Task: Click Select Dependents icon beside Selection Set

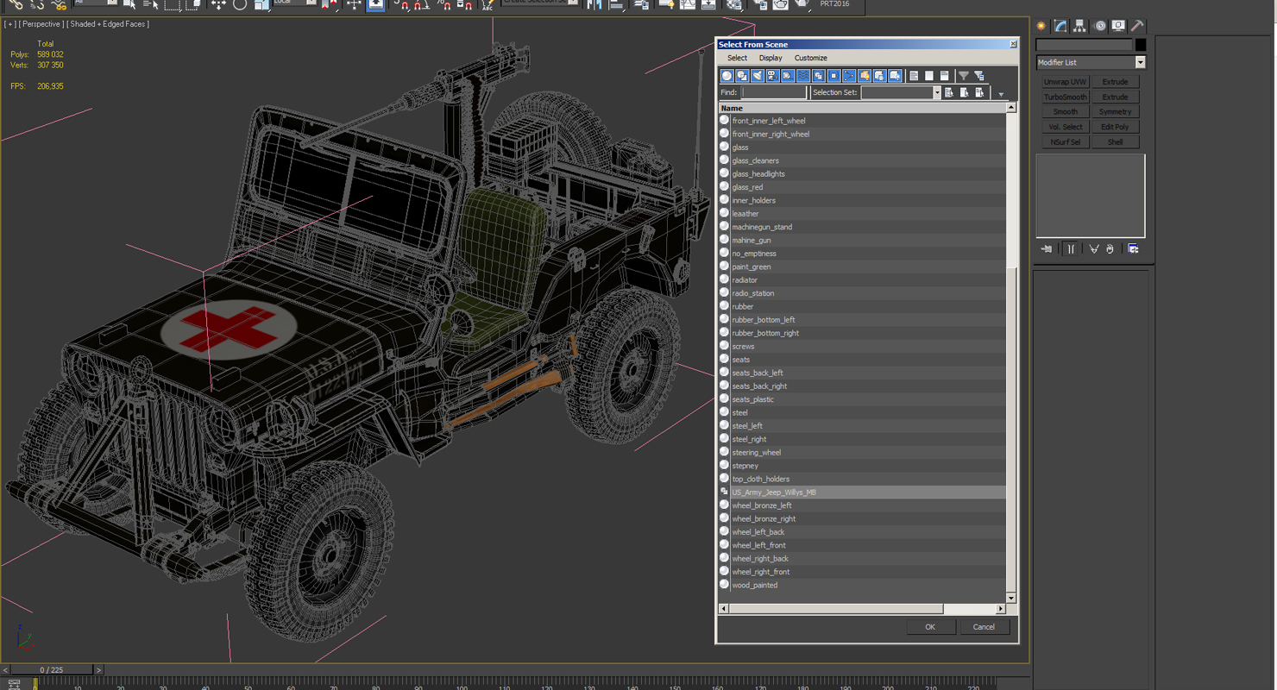Action: (x=980, y=92)
